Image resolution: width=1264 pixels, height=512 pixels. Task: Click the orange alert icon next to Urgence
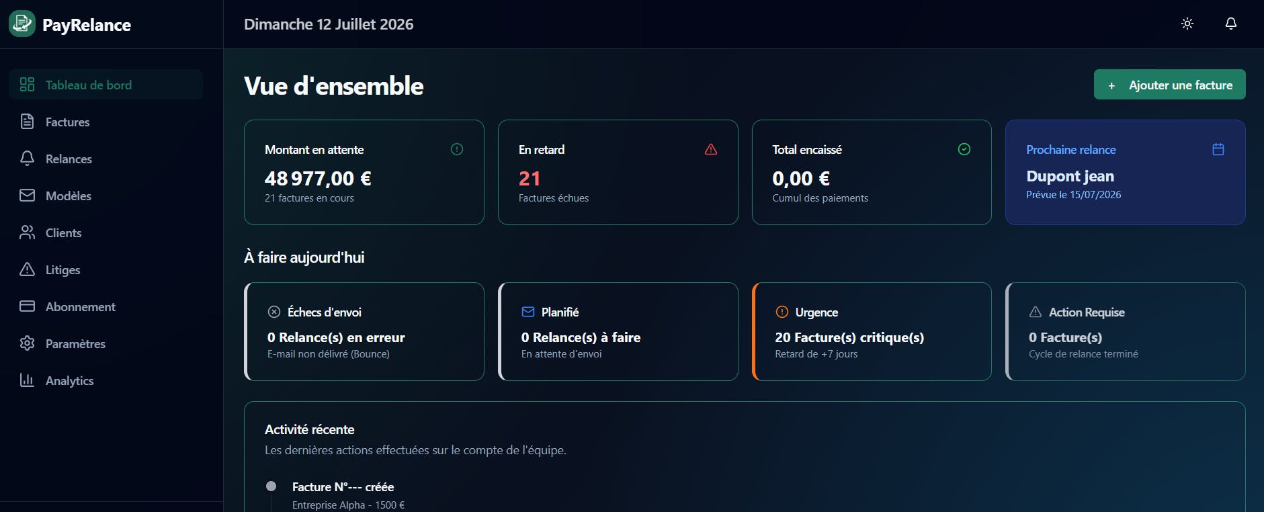point(782,312)
